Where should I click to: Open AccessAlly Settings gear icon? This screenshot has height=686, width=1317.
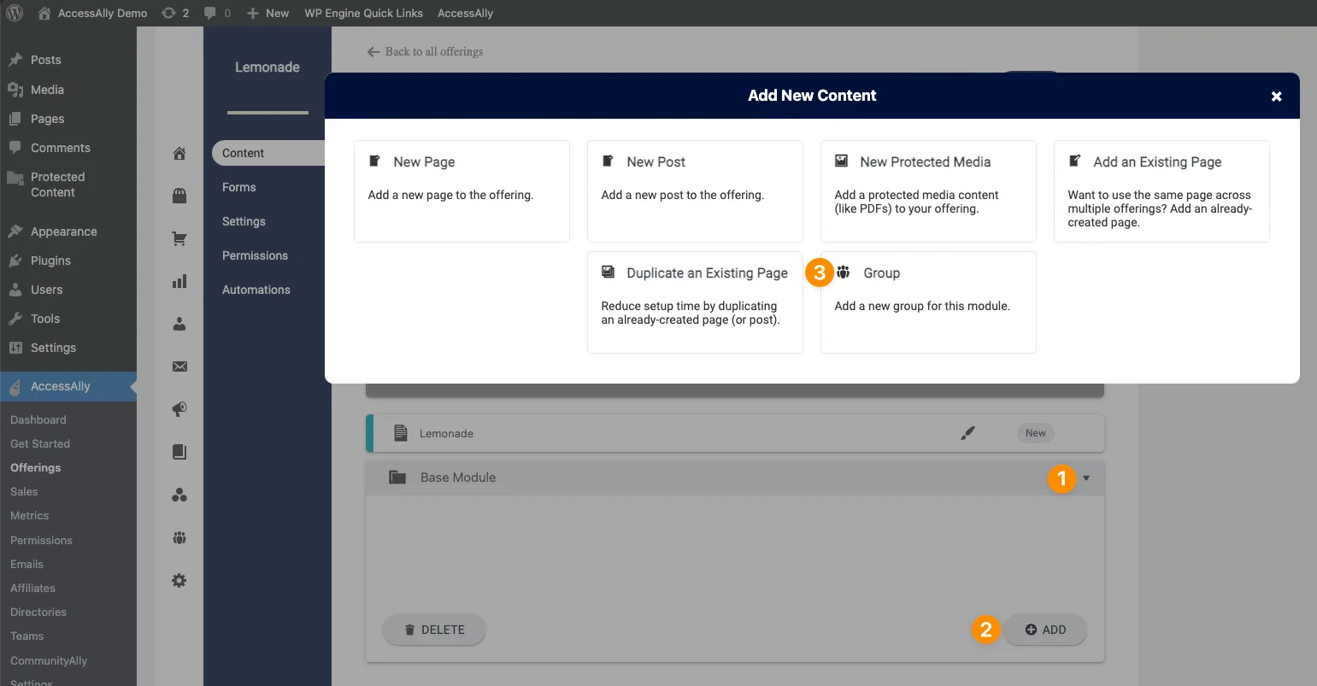coord(179,580)
